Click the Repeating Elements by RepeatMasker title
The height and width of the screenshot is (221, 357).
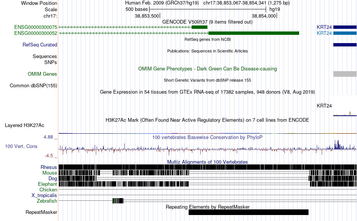[x=207, y=207]
